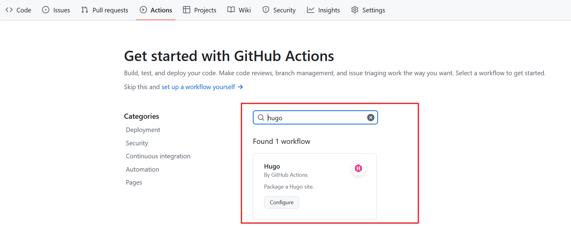This screenshot has height=226, width=571.
Task: Open the Code tab
Action: pyautogui.click(x=18, y=10)
